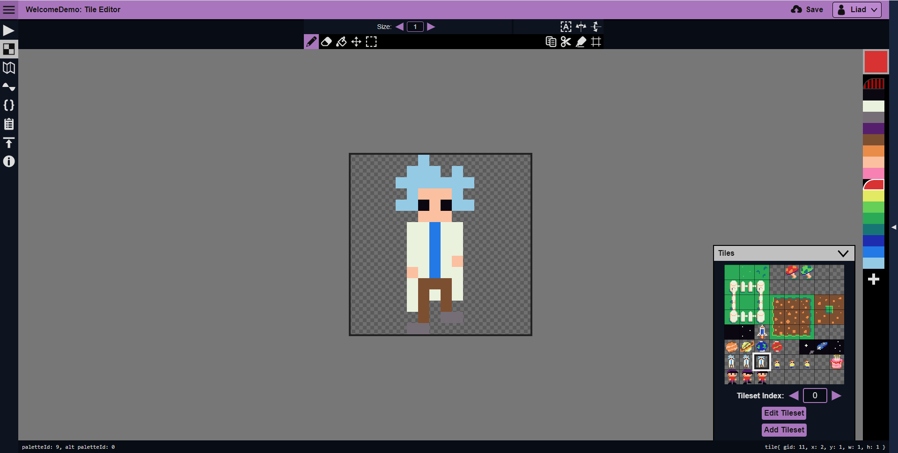Image resolution: width=898 pixels, height=453 pixels.
Task: Select the orange Jupiter planet tile
Action: 732,346
